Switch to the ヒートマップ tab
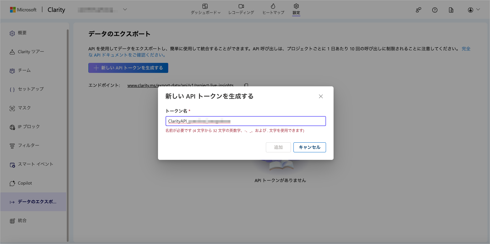This screenshot has width=490, height=244. [273, 9]
